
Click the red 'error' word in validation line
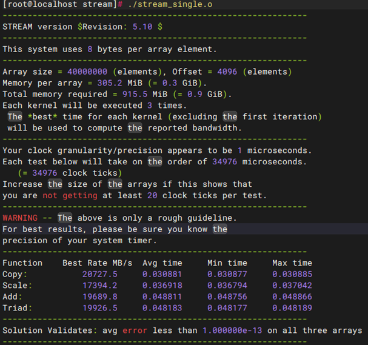pos(135,330)
